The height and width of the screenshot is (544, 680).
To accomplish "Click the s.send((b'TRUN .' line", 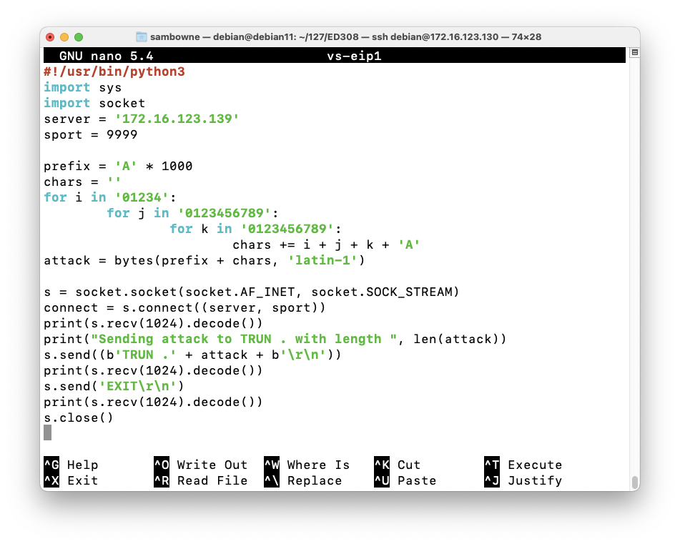I will [x=192, y=355].
